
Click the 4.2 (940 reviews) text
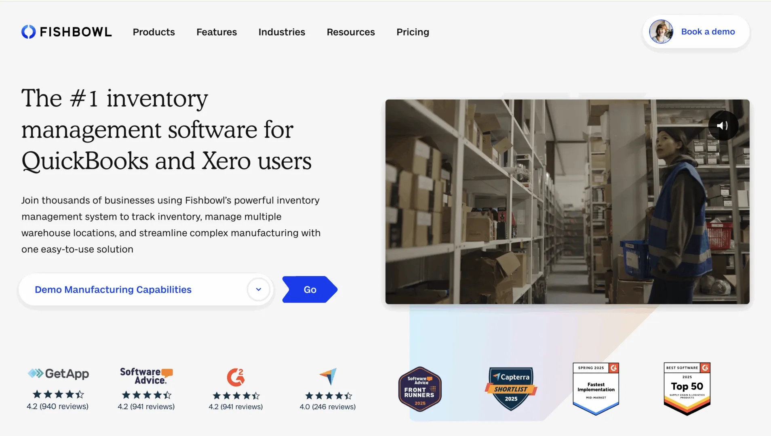pyautogui.click(x=57, y=407)
